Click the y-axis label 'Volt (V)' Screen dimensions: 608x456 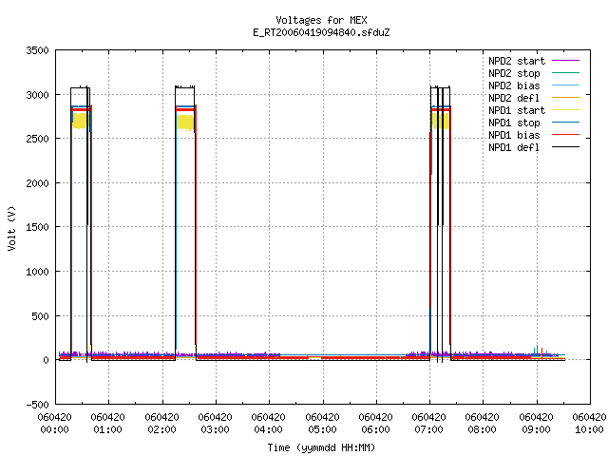tap(11, 228)
